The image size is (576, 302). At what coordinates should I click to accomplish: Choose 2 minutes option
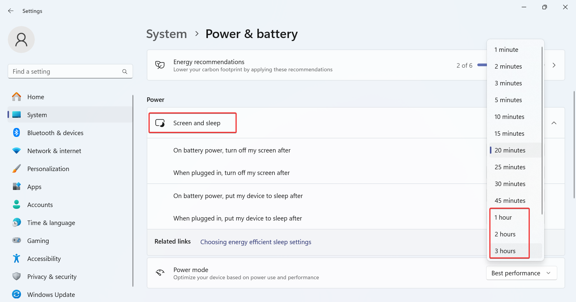coord(516,67)
